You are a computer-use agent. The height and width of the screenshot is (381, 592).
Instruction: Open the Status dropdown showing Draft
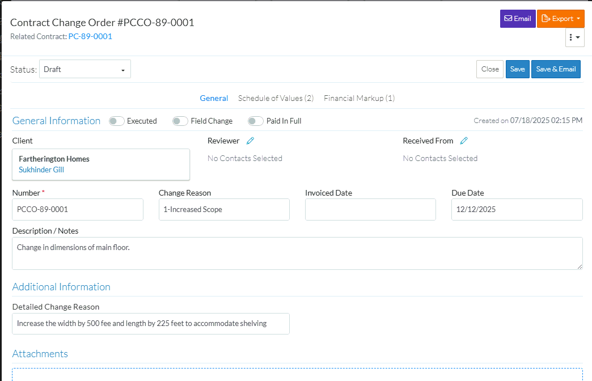(85, 69)
